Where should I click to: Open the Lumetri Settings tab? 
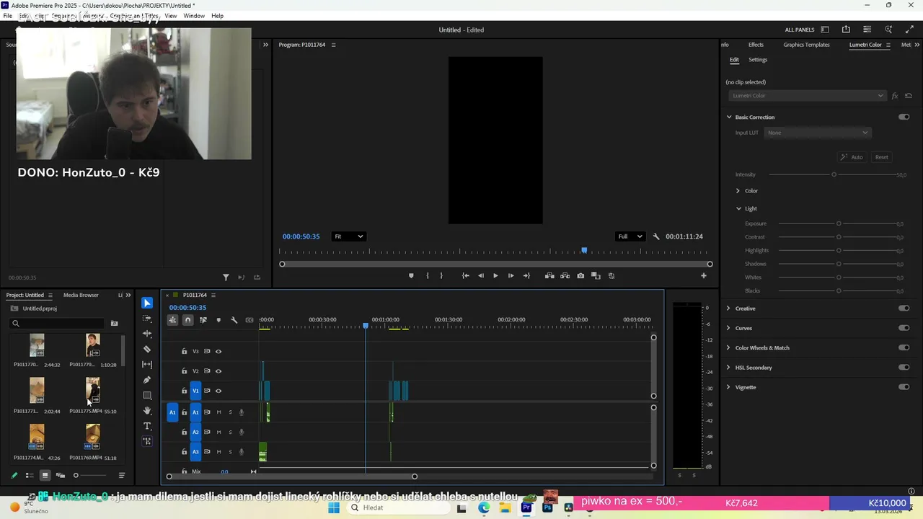point(758,60)
